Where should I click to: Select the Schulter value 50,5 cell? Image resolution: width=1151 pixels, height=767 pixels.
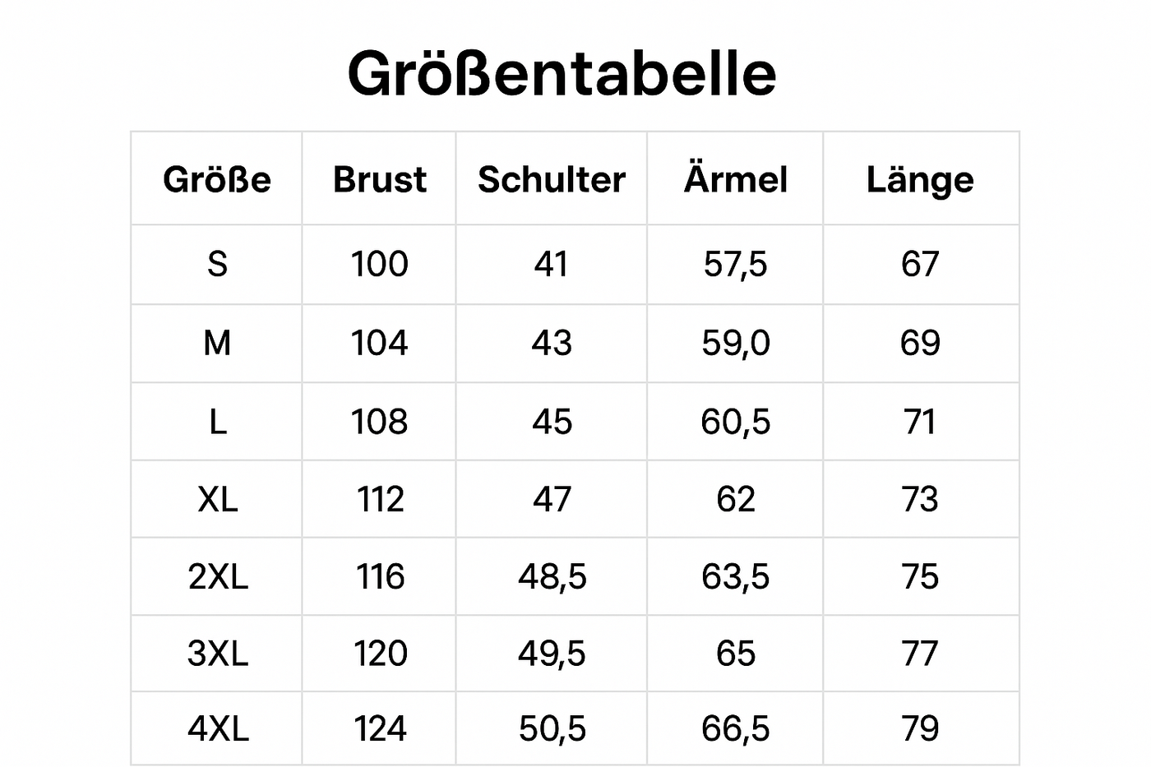tap(552, 728)
